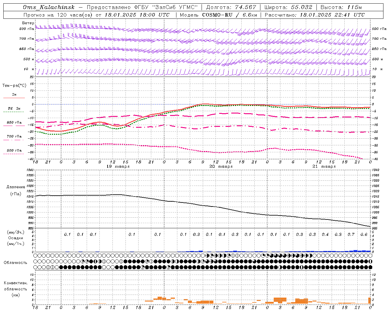Click line sample under temperature '850 гПа' legend
The height and width of the screenshot is (310, 388).
14,126
